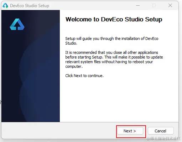Minimize the DevEco Studio Setup window
This screenshot has height=142, width=182.
pos(138,5)
